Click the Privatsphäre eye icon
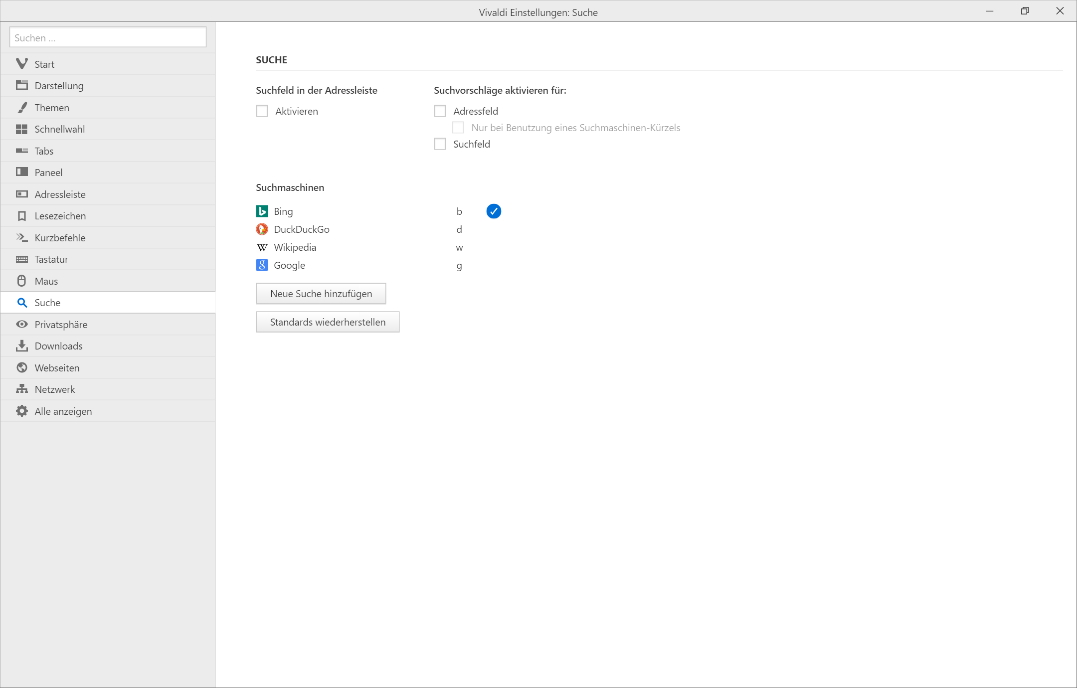Image resolution: width=1077 pixels, height=688 pixels. point(21,325)
